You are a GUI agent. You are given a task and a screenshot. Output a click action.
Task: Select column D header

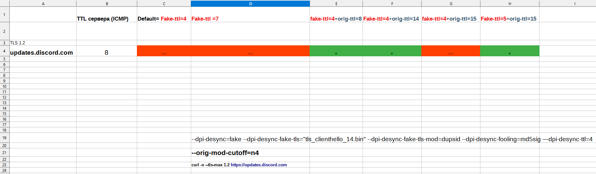point(250,4)
